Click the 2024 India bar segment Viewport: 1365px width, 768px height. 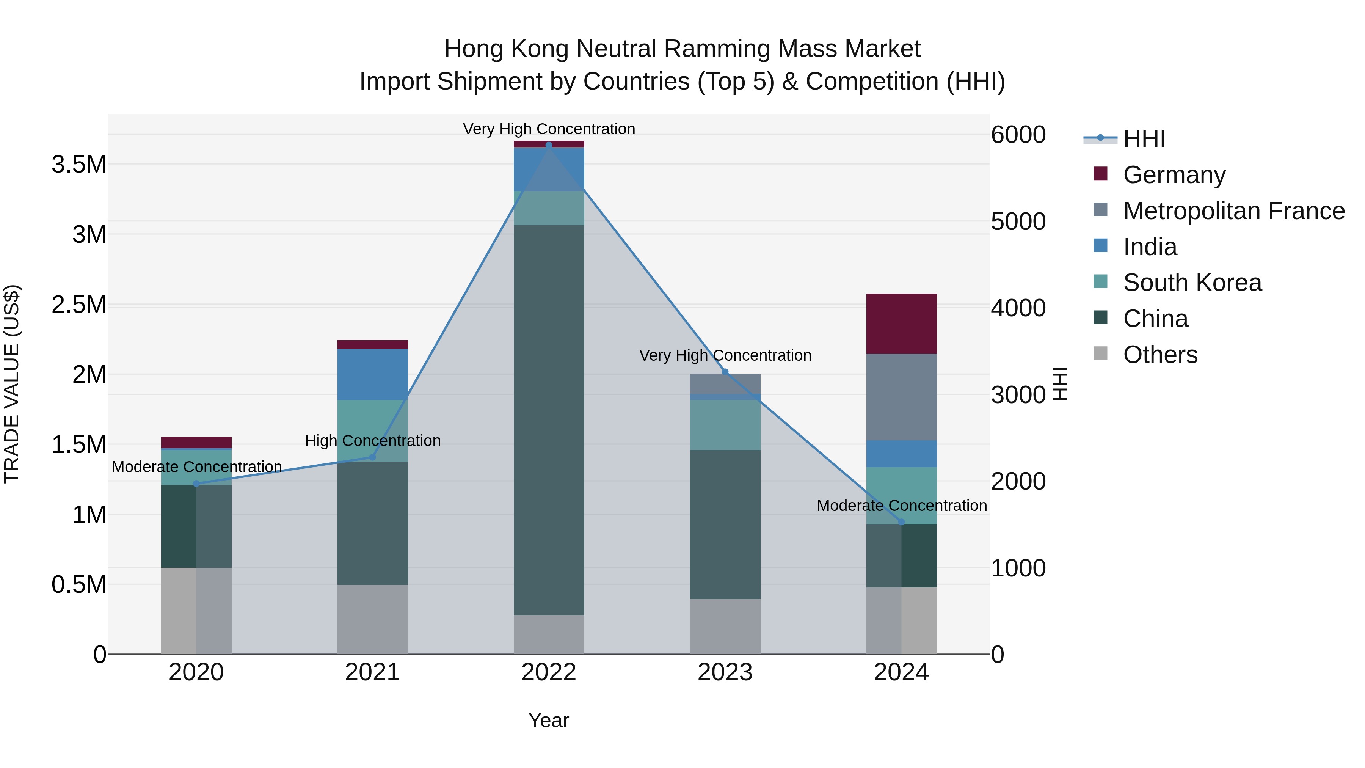[x=901, y=454]
